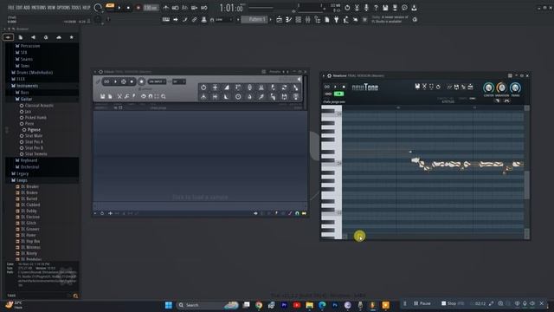This screenshot has height=312, width=554.
Task: Click the toolbar question mark help icon
Action: click(x=376, y=8)
